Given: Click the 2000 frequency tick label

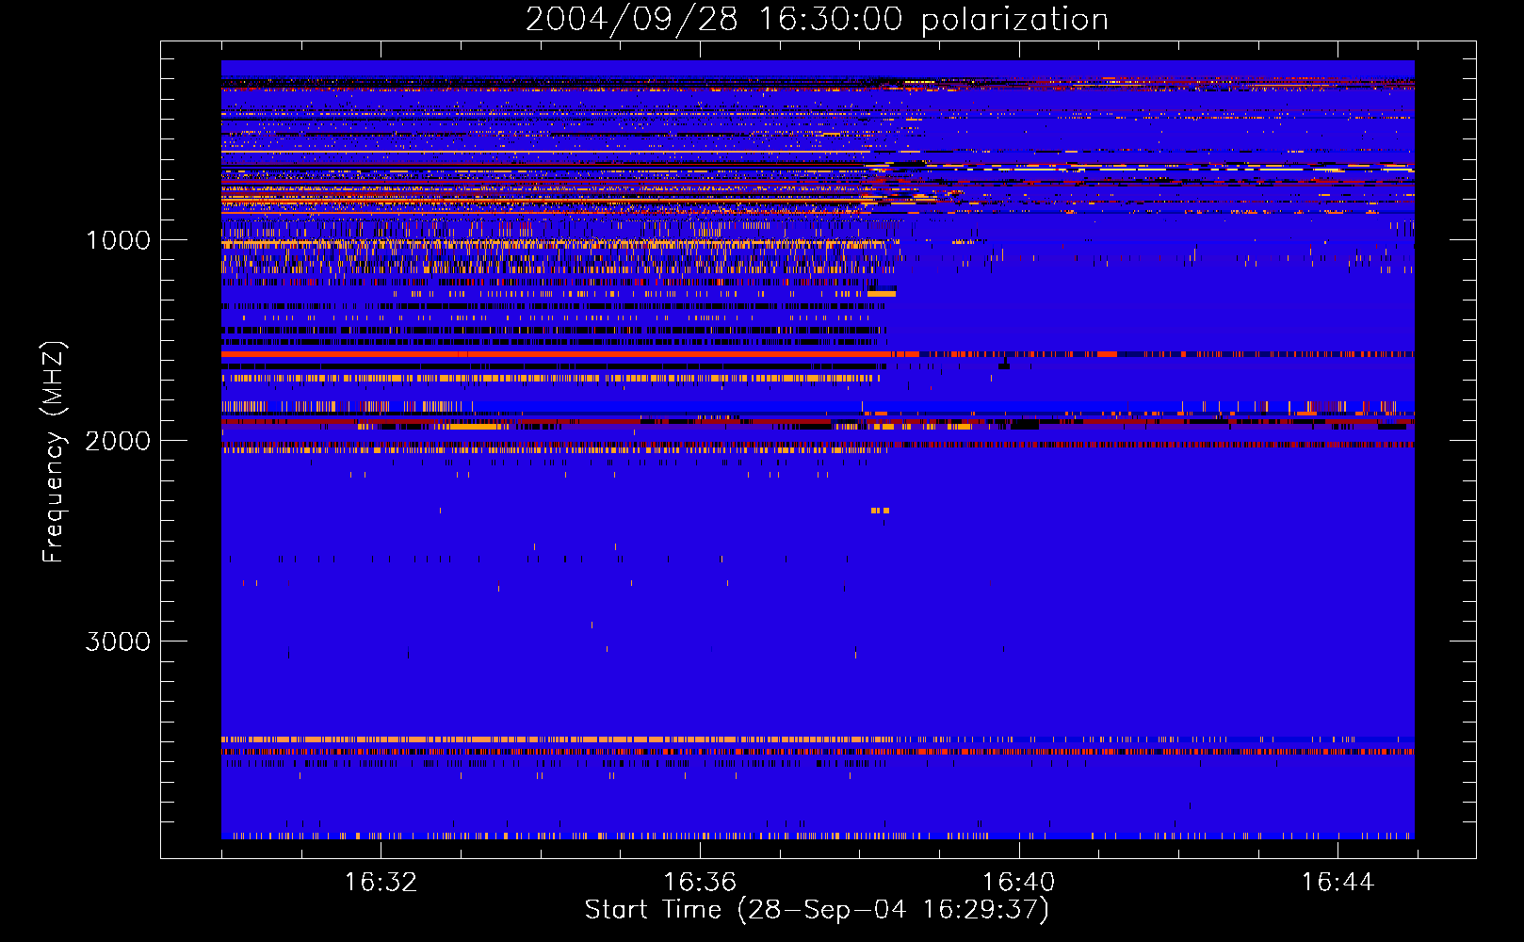Looking at the screenshot, I should click(118, 441).
